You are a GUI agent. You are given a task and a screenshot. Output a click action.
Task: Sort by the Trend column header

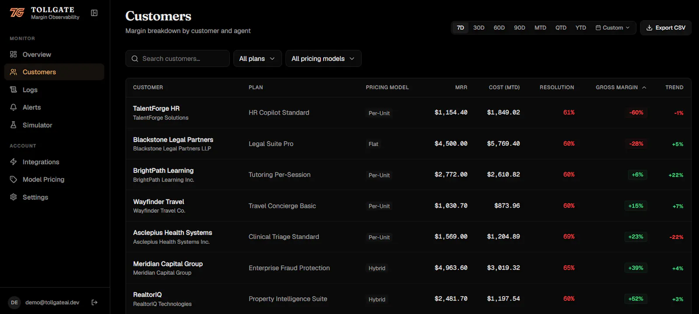tap(674, 88)
